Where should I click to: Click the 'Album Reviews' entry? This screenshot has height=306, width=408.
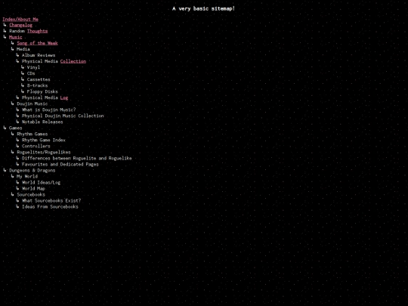pyautogui.click(x=39, y=55)
